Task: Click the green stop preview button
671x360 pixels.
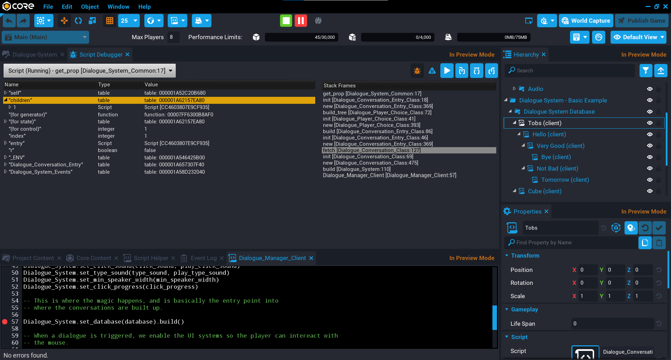Action: [286, 21]
